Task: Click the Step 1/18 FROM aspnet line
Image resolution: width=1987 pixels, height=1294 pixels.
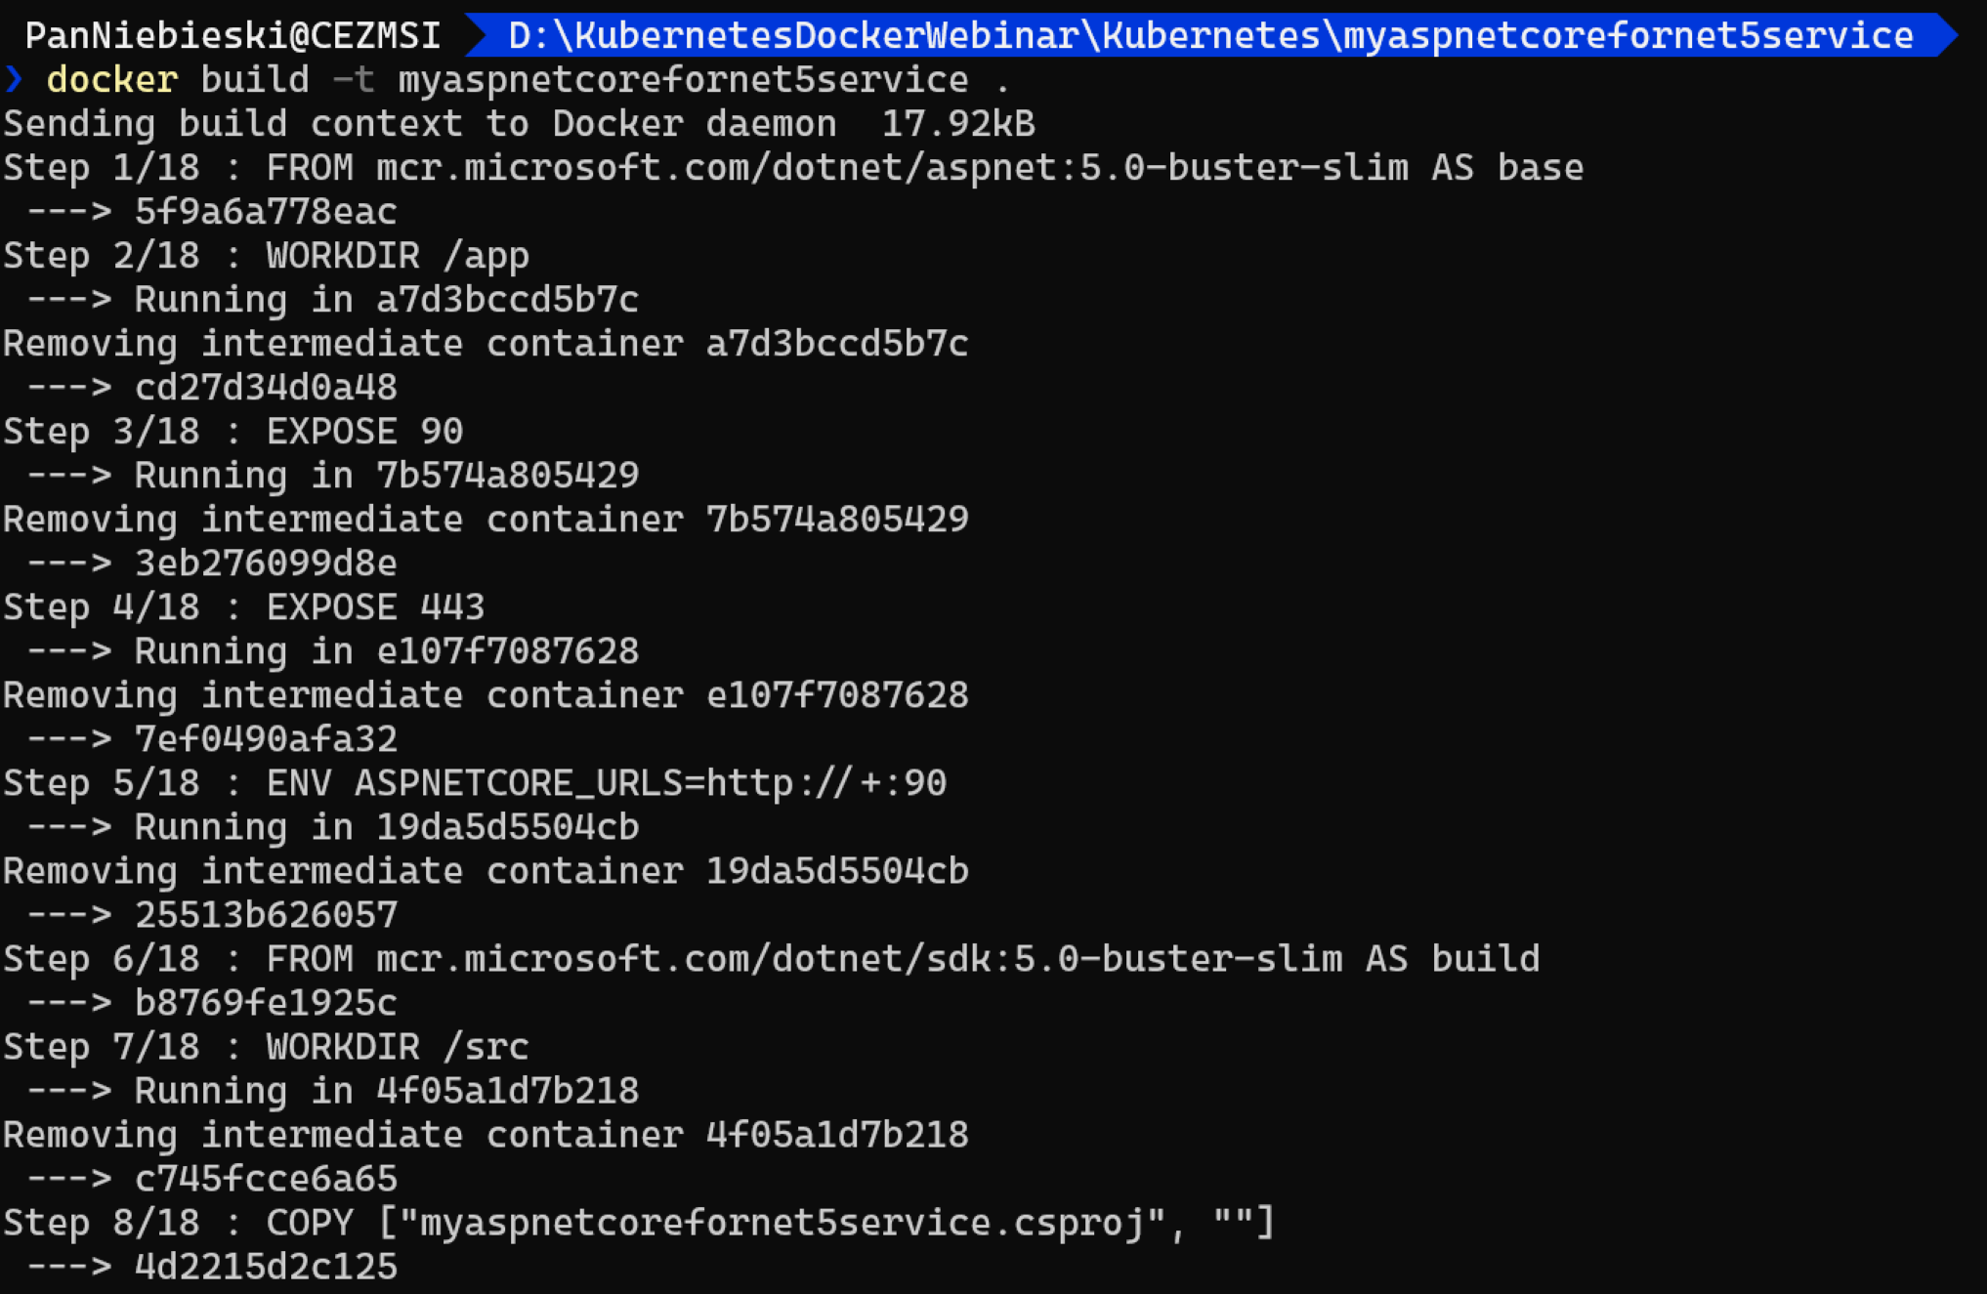Action: [793, 168]
